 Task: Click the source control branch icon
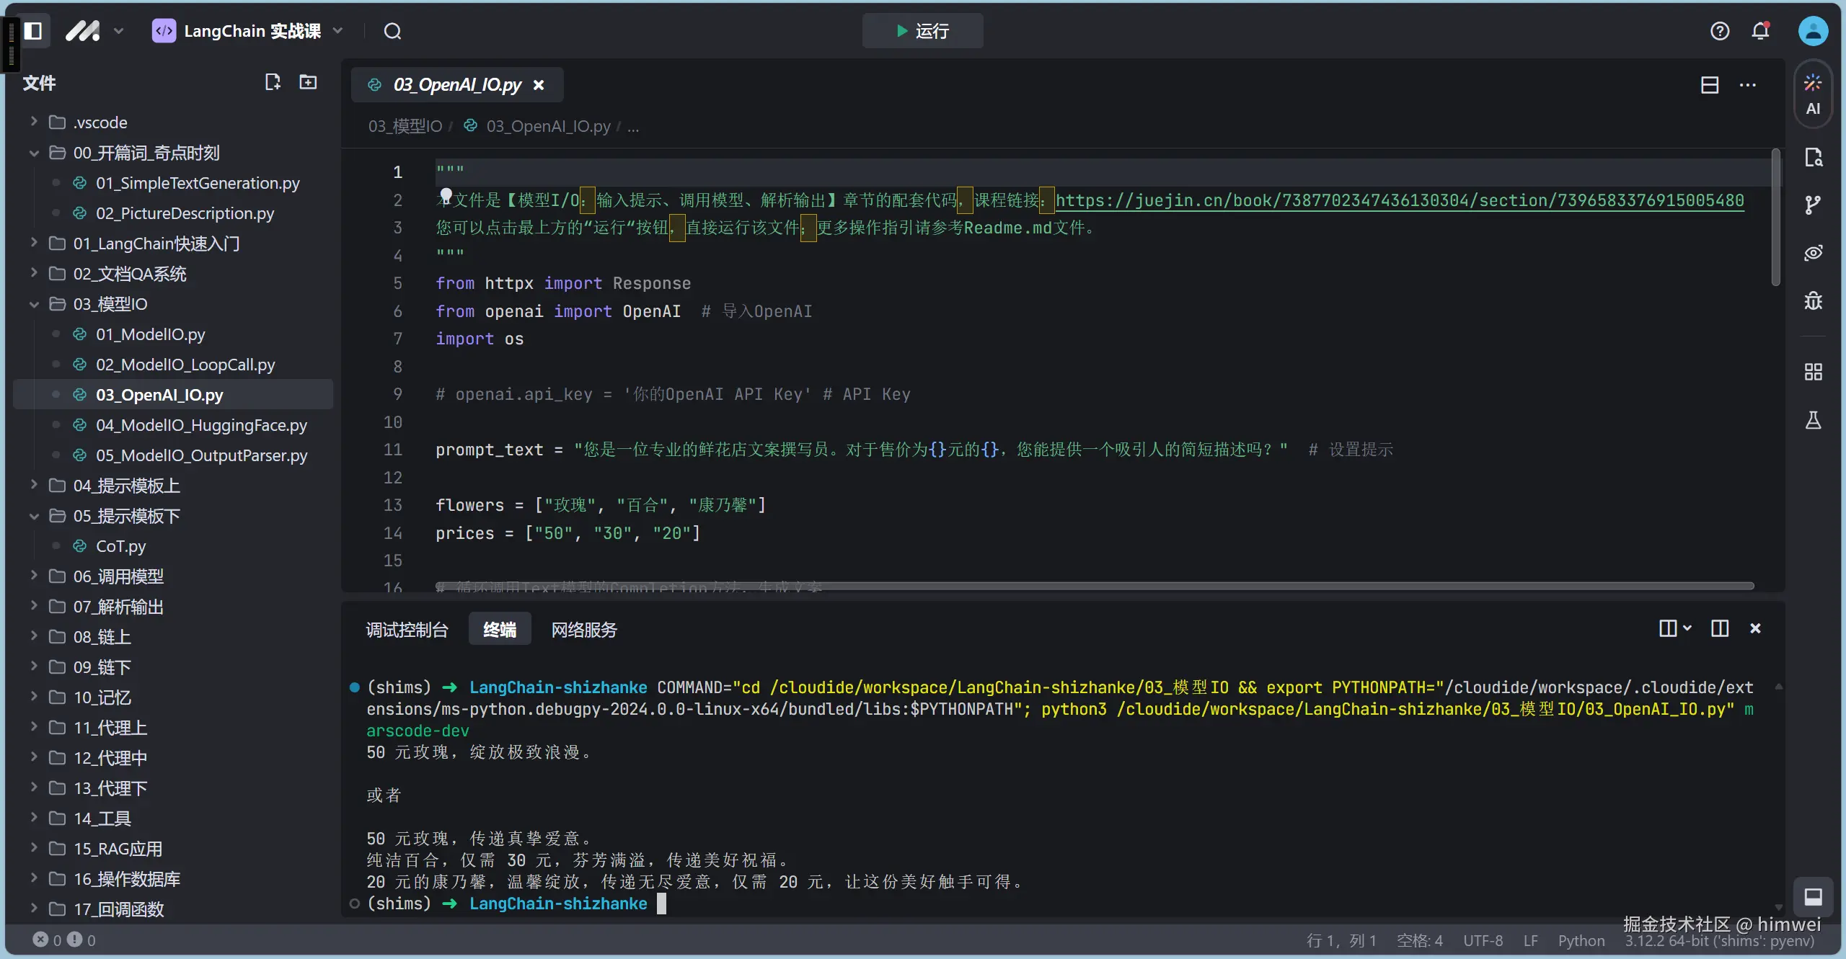pos(1812,205)
